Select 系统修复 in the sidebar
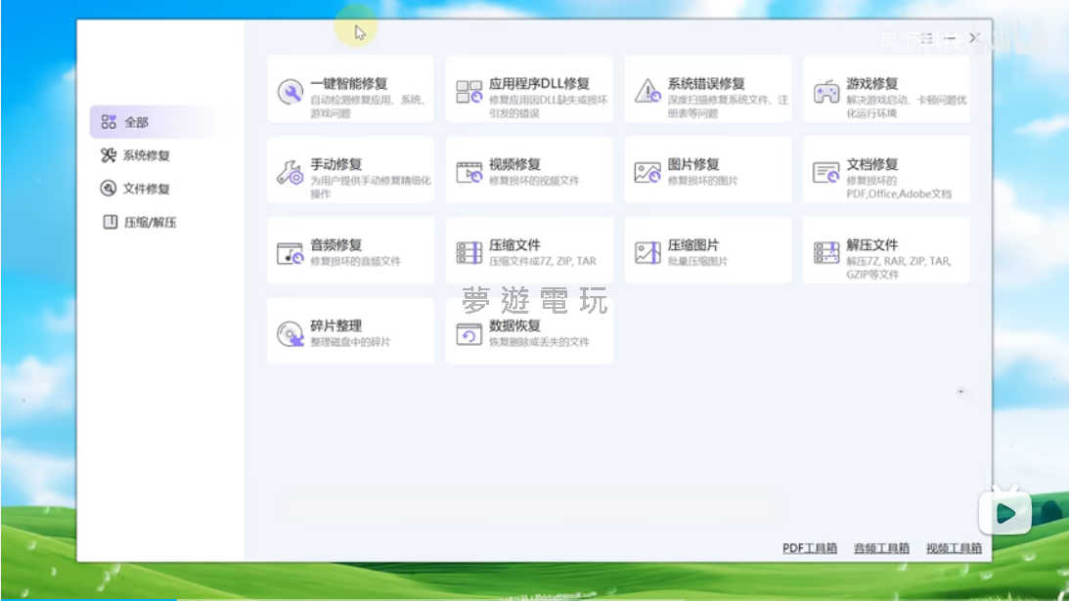This screenshot has width=1069, height=601. 146,155
